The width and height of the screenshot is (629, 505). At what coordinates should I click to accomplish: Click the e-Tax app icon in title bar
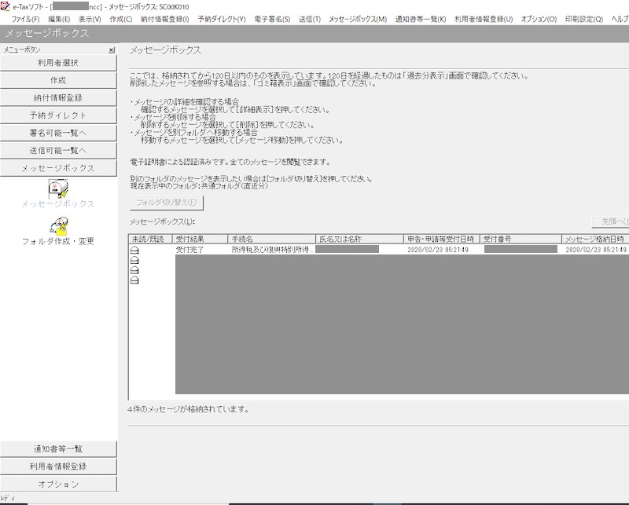(x=6, y=6)
